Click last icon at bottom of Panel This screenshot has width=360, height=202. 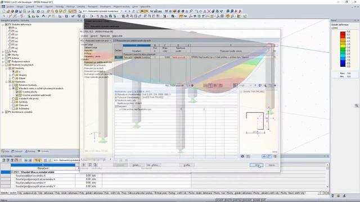tap(344, 196)
